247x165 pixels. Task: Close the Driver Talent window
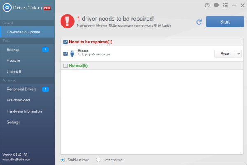click(x=242, y=5)
